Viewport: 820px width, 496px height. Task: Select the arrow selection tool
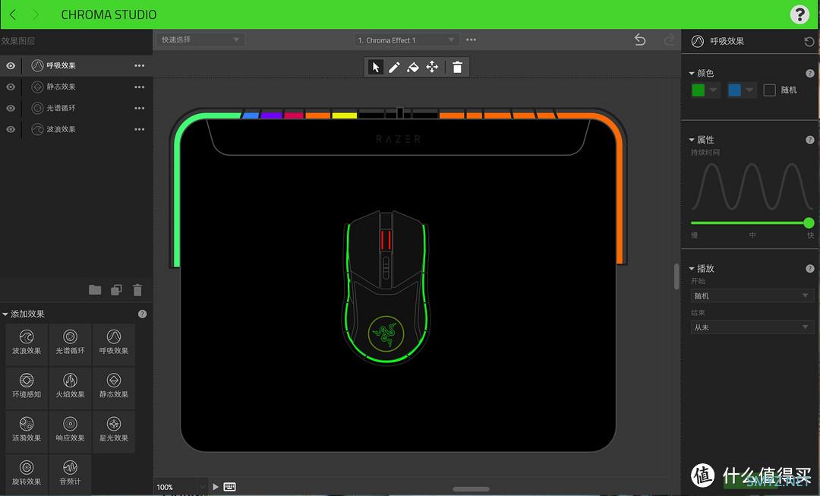[376, 67]
